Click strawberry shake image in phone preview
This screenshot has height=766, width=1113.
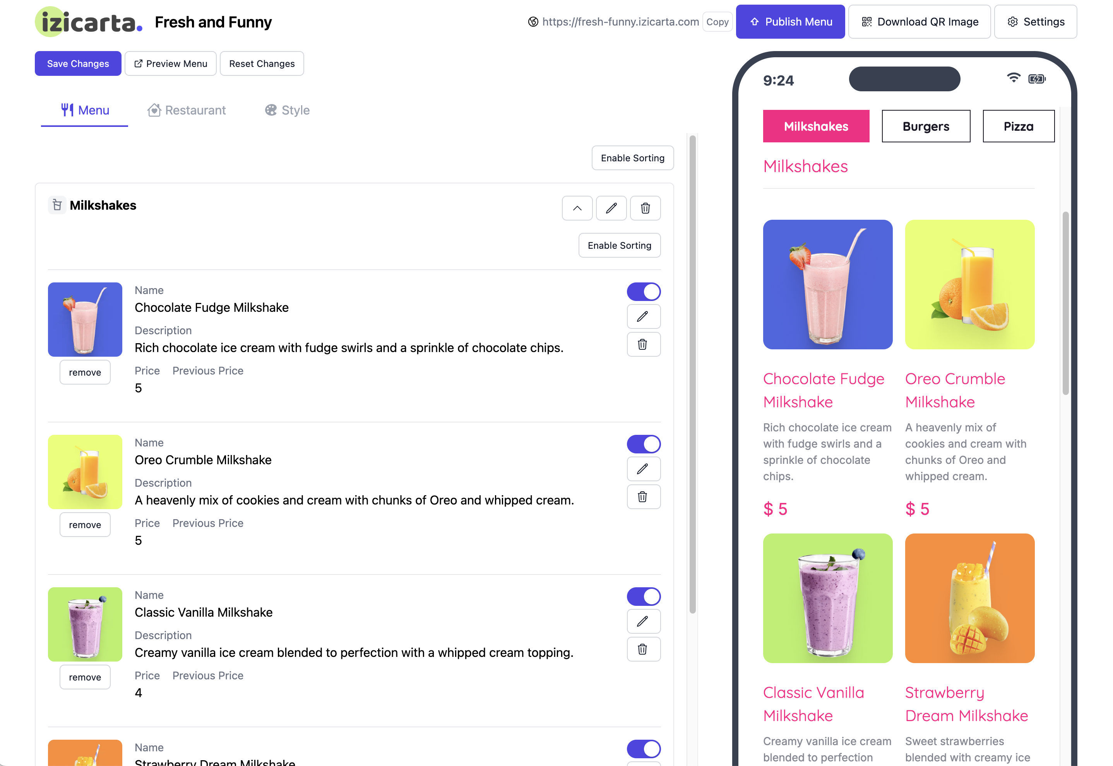coord(827,285)
